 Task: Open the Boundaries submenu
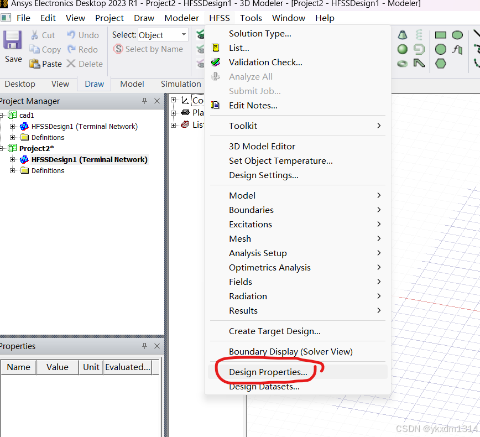(x=298, y=210)
